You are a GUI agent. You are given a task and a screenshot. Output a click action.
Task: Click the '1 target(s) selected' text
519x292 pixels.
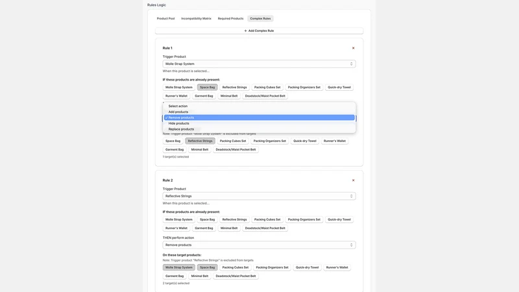click(x=176, y=157)
